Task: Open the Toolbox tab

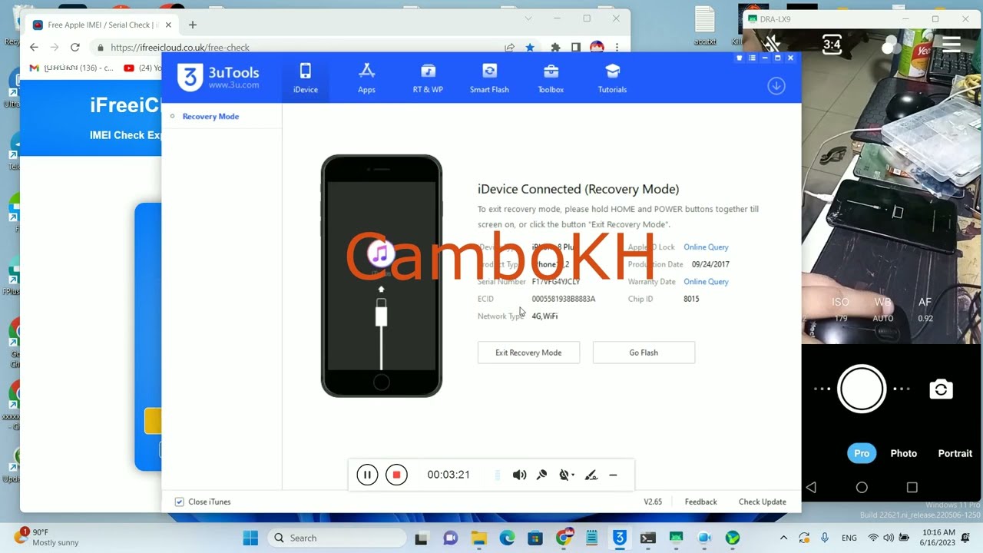Action: [x=551, y=78]
